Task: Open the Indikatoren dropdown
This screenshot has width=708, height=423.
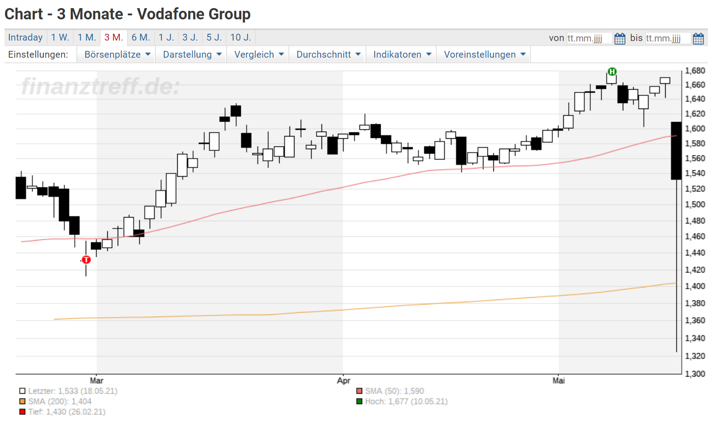Action: click(402, 55)
